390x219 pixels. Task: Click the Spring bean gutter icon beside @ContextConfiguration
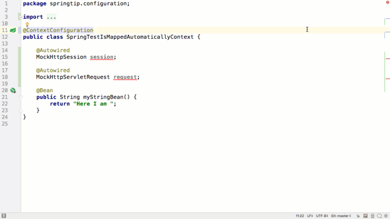[x=13, y=30]
